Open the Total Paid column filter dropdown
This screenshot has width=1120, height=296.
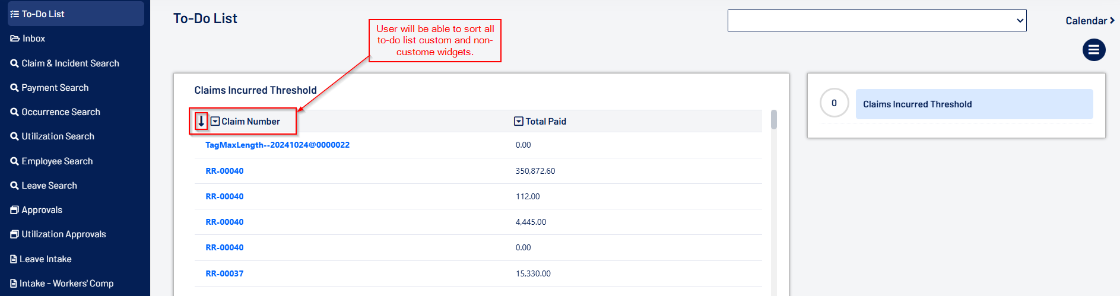518,121
